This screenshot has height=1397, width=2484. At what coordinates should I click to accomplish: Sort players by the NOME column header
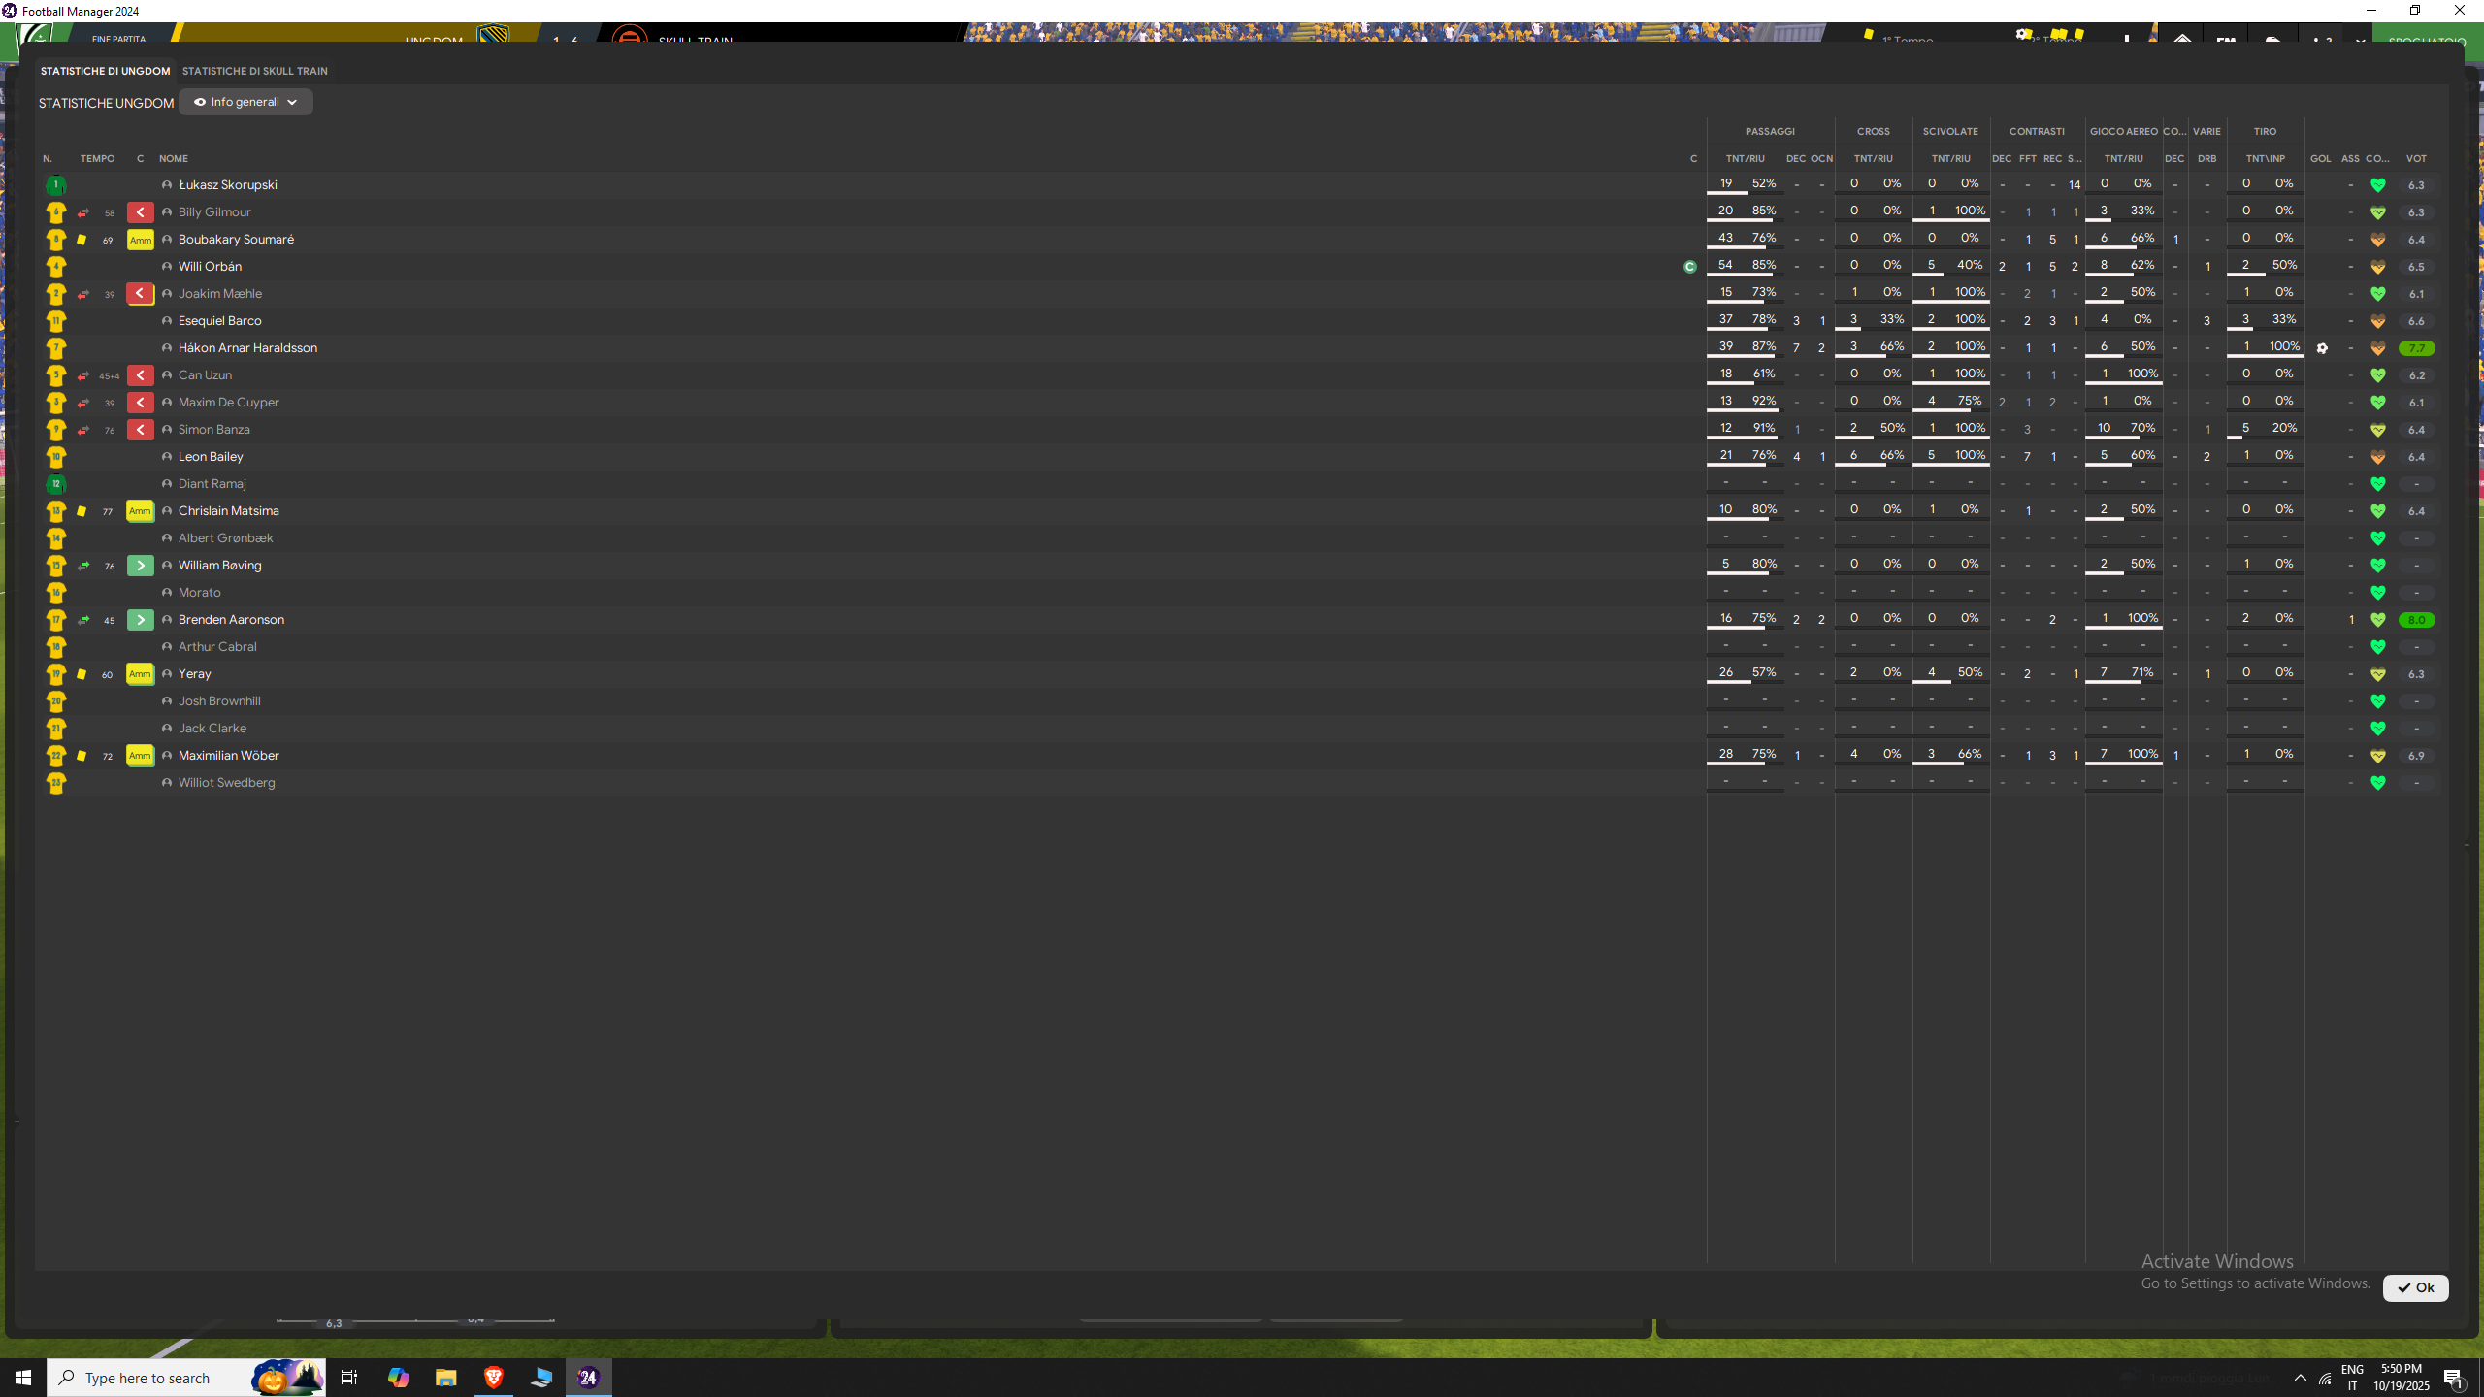[174, 159]
